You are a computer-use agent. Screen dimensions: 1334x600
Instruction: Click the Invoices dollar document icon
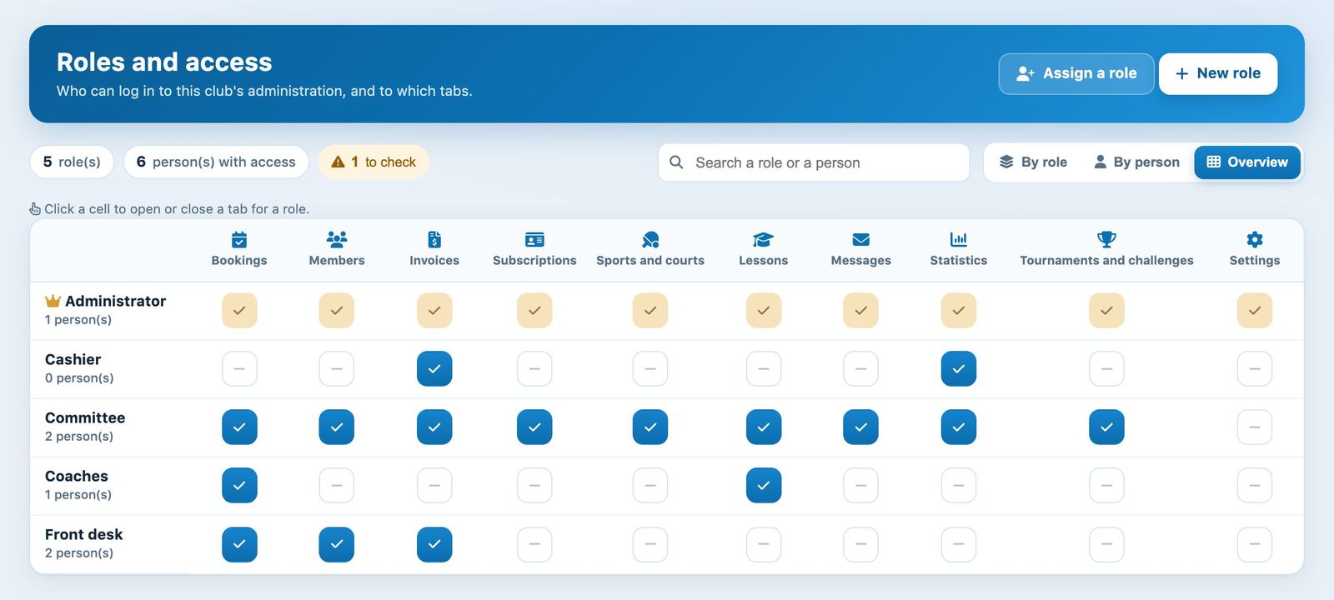pos(434,240)
